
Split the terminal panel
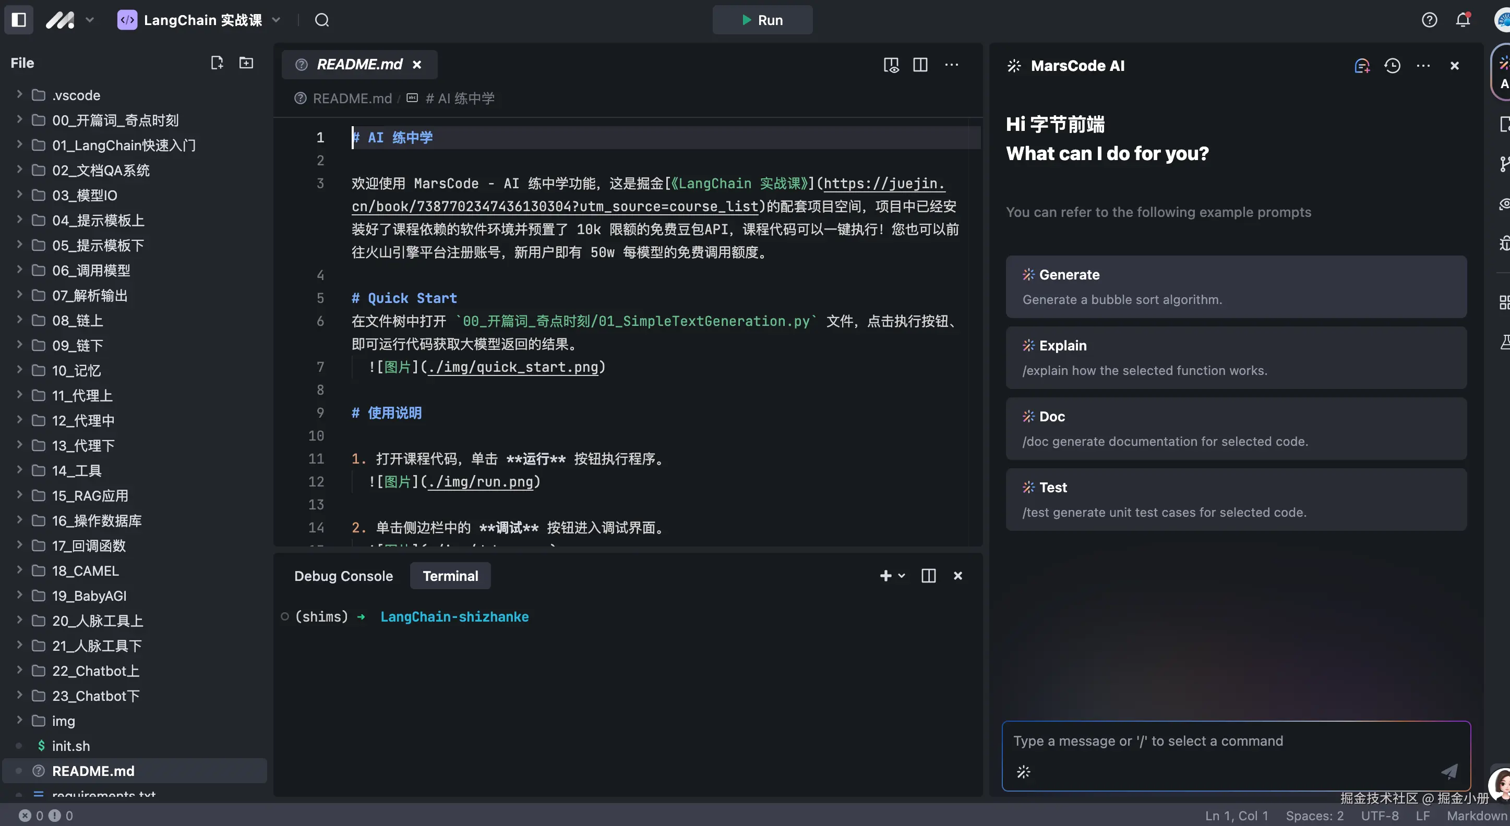[x=929, y=576]
